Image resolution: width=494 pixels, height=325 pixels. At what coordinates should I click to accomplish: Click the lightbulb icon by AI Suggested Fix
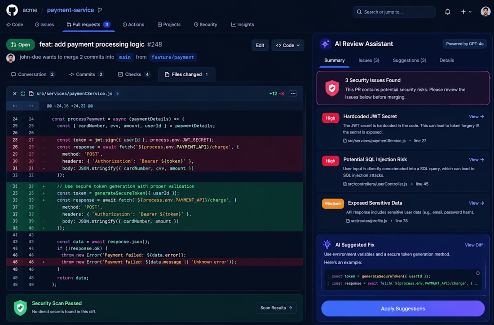(327, 244)
